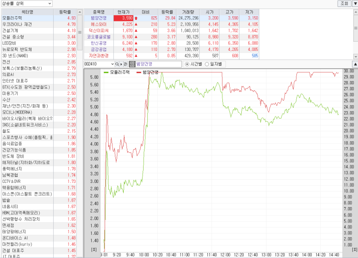Click the up-arrow collapse button right of chart toolbar
358x258 pixels.
355,64
